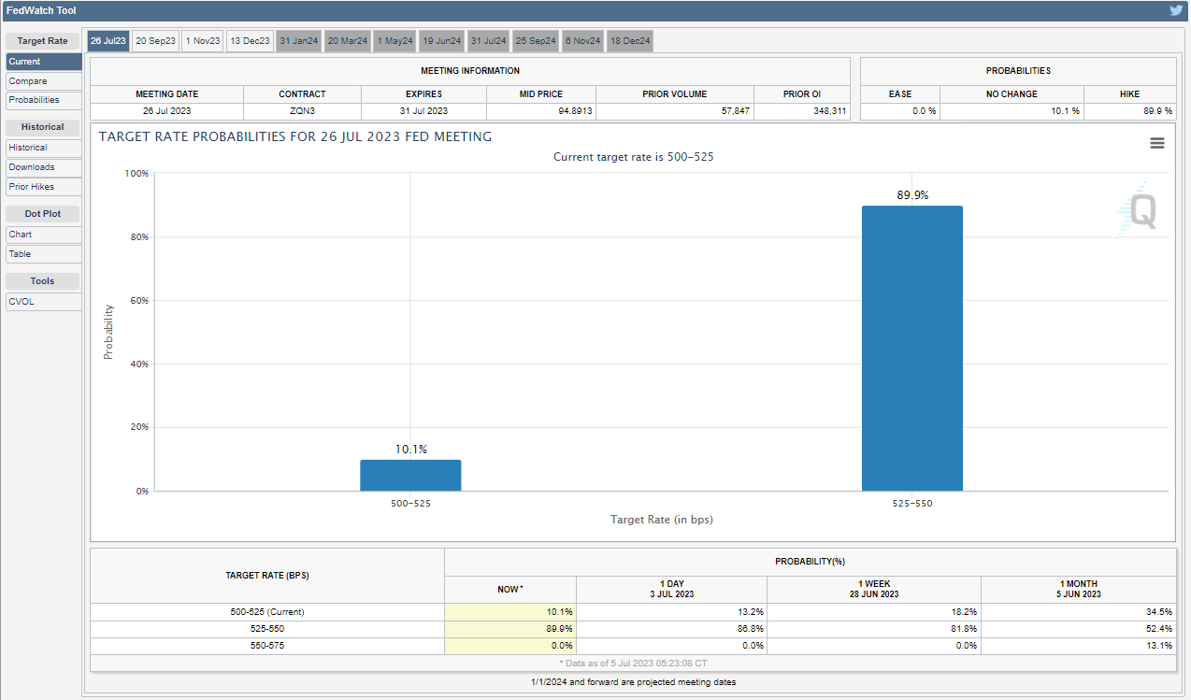Viewport: 1191px width, 700px height.
Task: Click the 34.5% one month value
Action: coord(1158,612)
